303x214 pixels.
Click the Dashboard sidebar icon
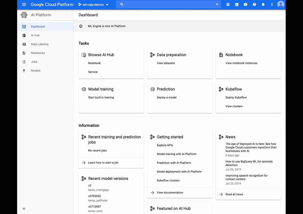pyautogui.click(x=24, y=27)
